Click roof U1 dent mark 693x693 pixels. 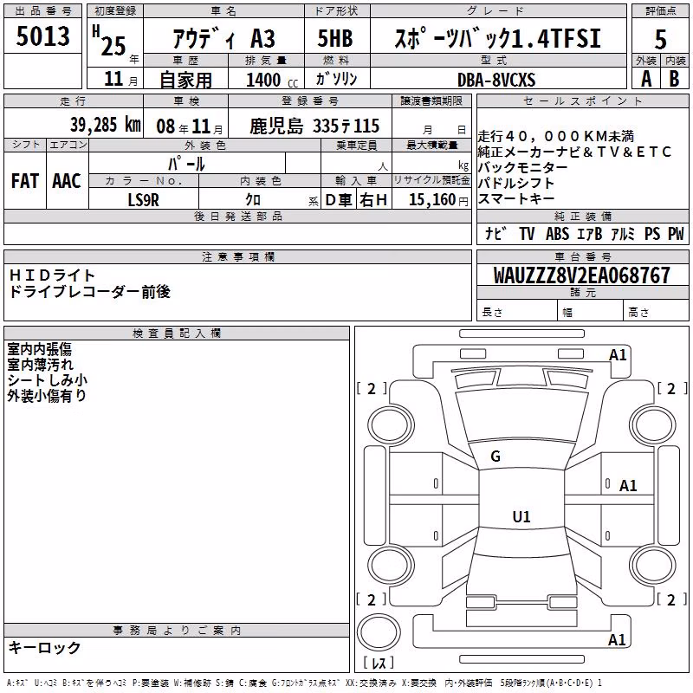(521, 516)
